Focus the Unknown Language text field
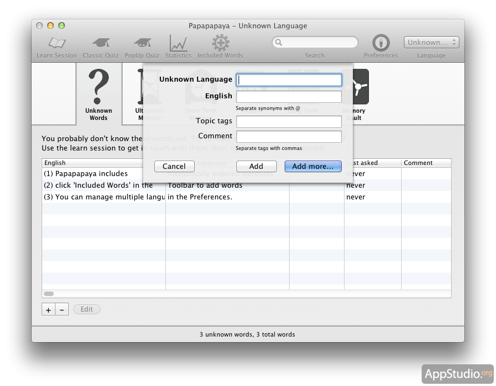Image resolution: width=496 pixels, height=386 pixels. click(x=289, y=80)
